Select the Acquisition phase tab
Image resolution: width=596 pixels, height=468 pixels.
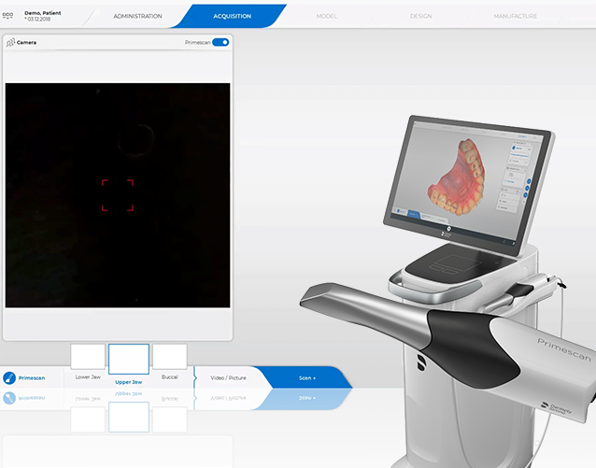(x=232, y=16)
